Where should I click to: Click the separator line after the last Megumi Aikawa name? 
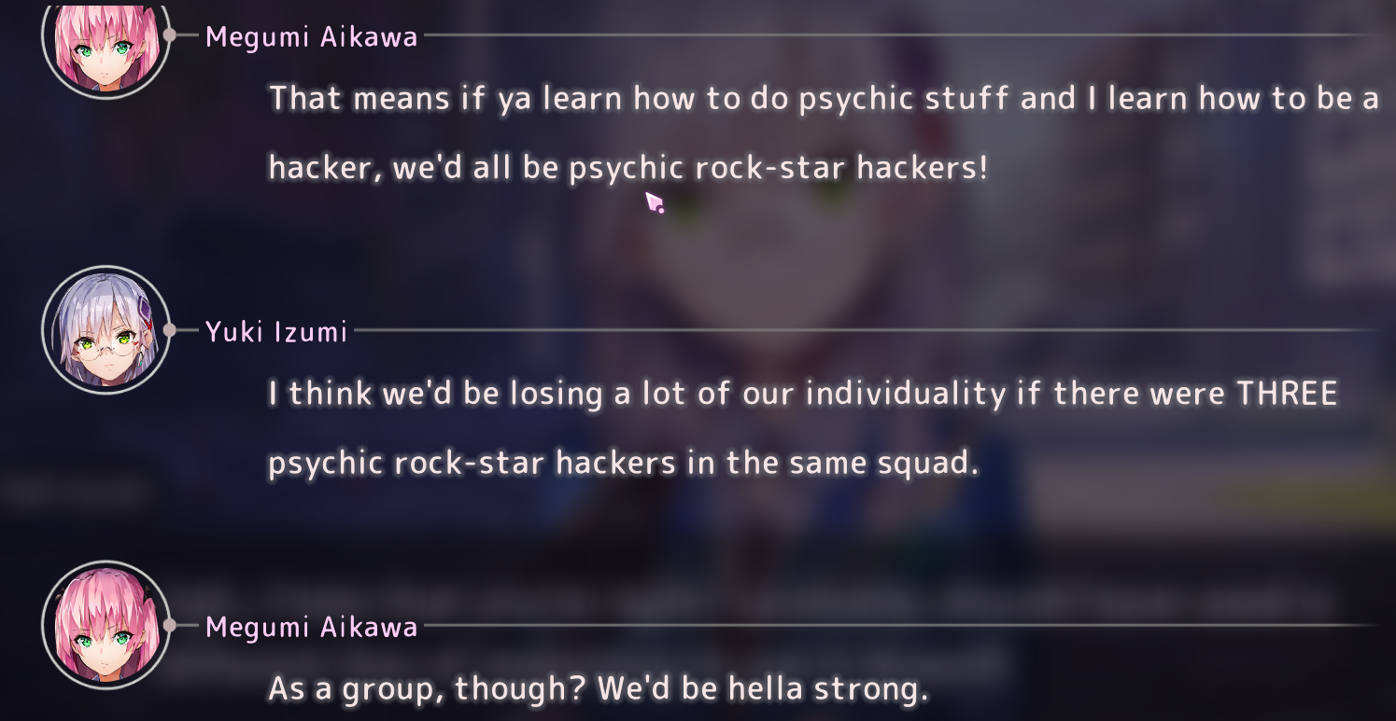click(x=902, y=625)
